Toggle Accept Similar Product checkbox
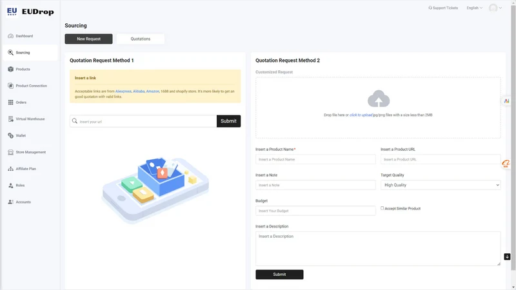This screenshot has height=290, width=516. 382,208
